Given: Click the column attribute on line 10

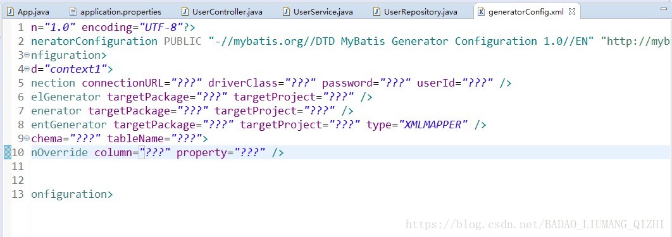Looking at the screenshot, I should pos(113,153).
